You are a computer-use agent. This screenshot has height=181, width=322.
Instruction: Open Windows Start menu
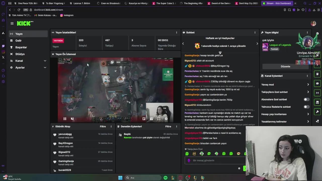120,178
